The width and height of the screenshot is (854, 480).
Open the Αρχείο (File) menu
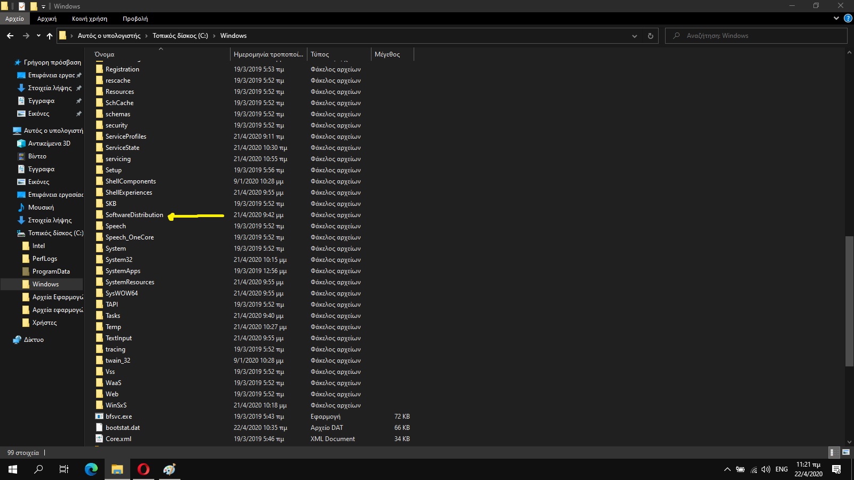pos(14,19)
